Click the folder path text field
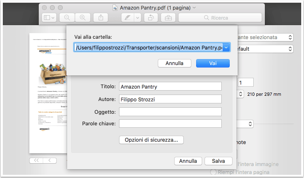304x178 pixels. coord(148,47)
